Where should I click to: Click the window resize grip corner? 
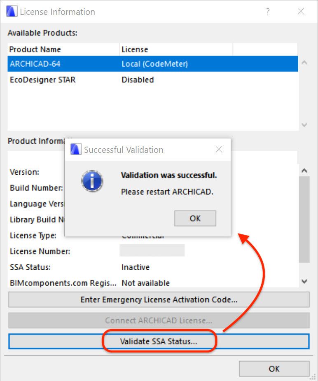[313, 376]
